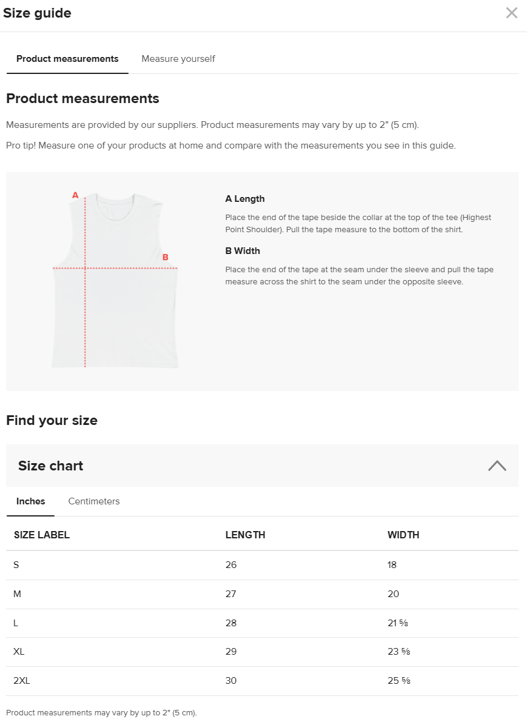The width and height of the screenshot is (527, 722).
Task: Click the B Width instruction heading
Action: (x=243, y=251)
